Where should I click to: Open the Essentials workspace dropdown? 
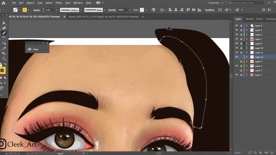(x=216, y=3)
